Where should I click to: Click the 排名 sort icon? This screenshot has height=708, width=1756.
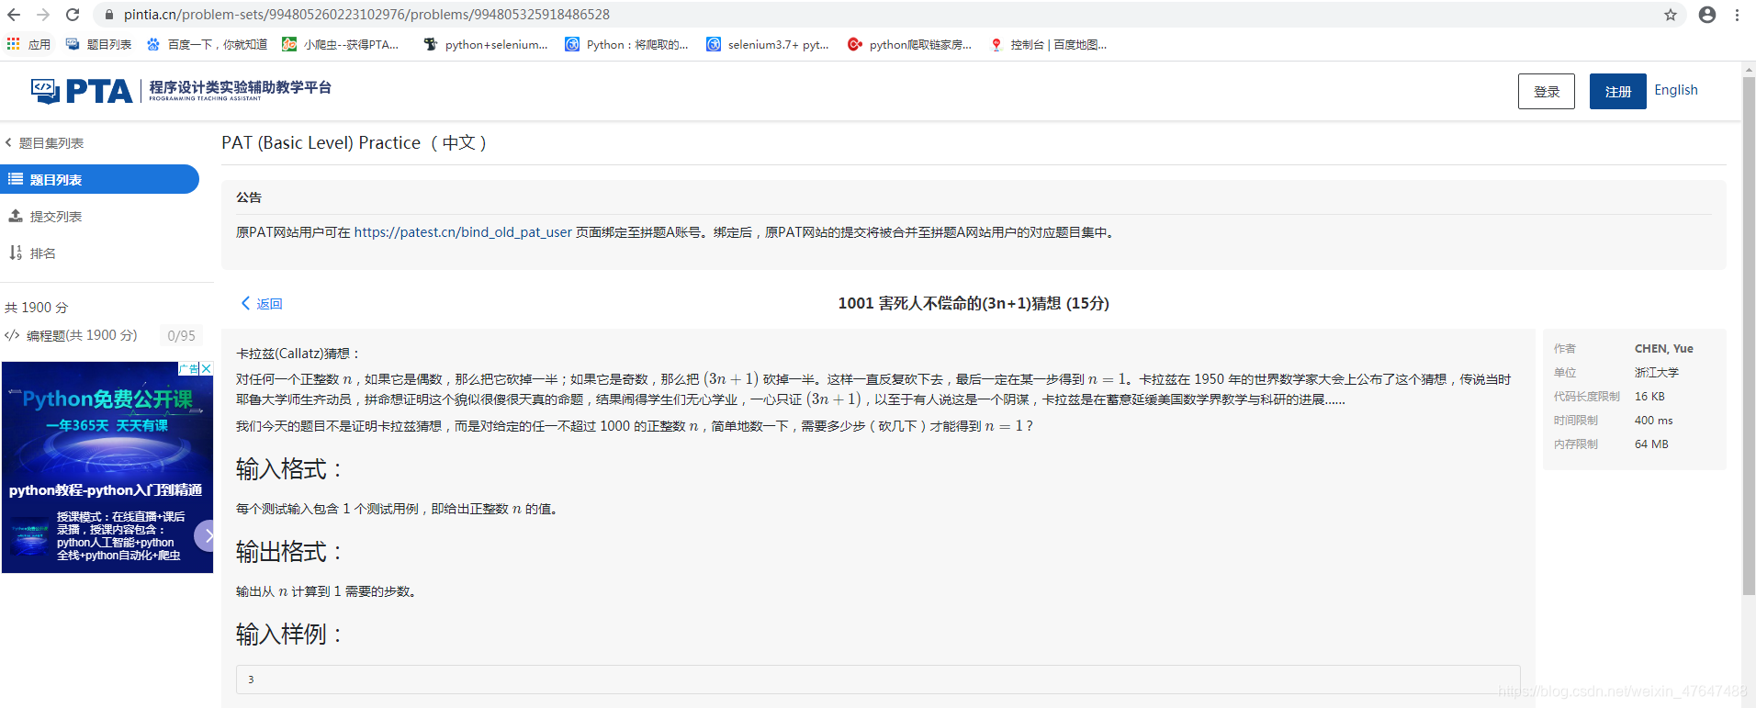pyautogui.click(x=16, y=253)
